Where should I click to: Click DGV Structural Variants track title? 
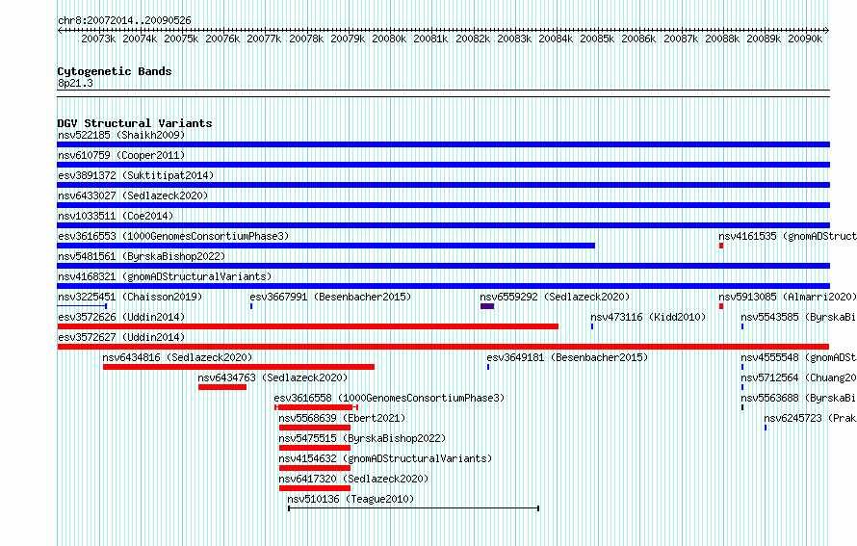click(x=135, y=123)
